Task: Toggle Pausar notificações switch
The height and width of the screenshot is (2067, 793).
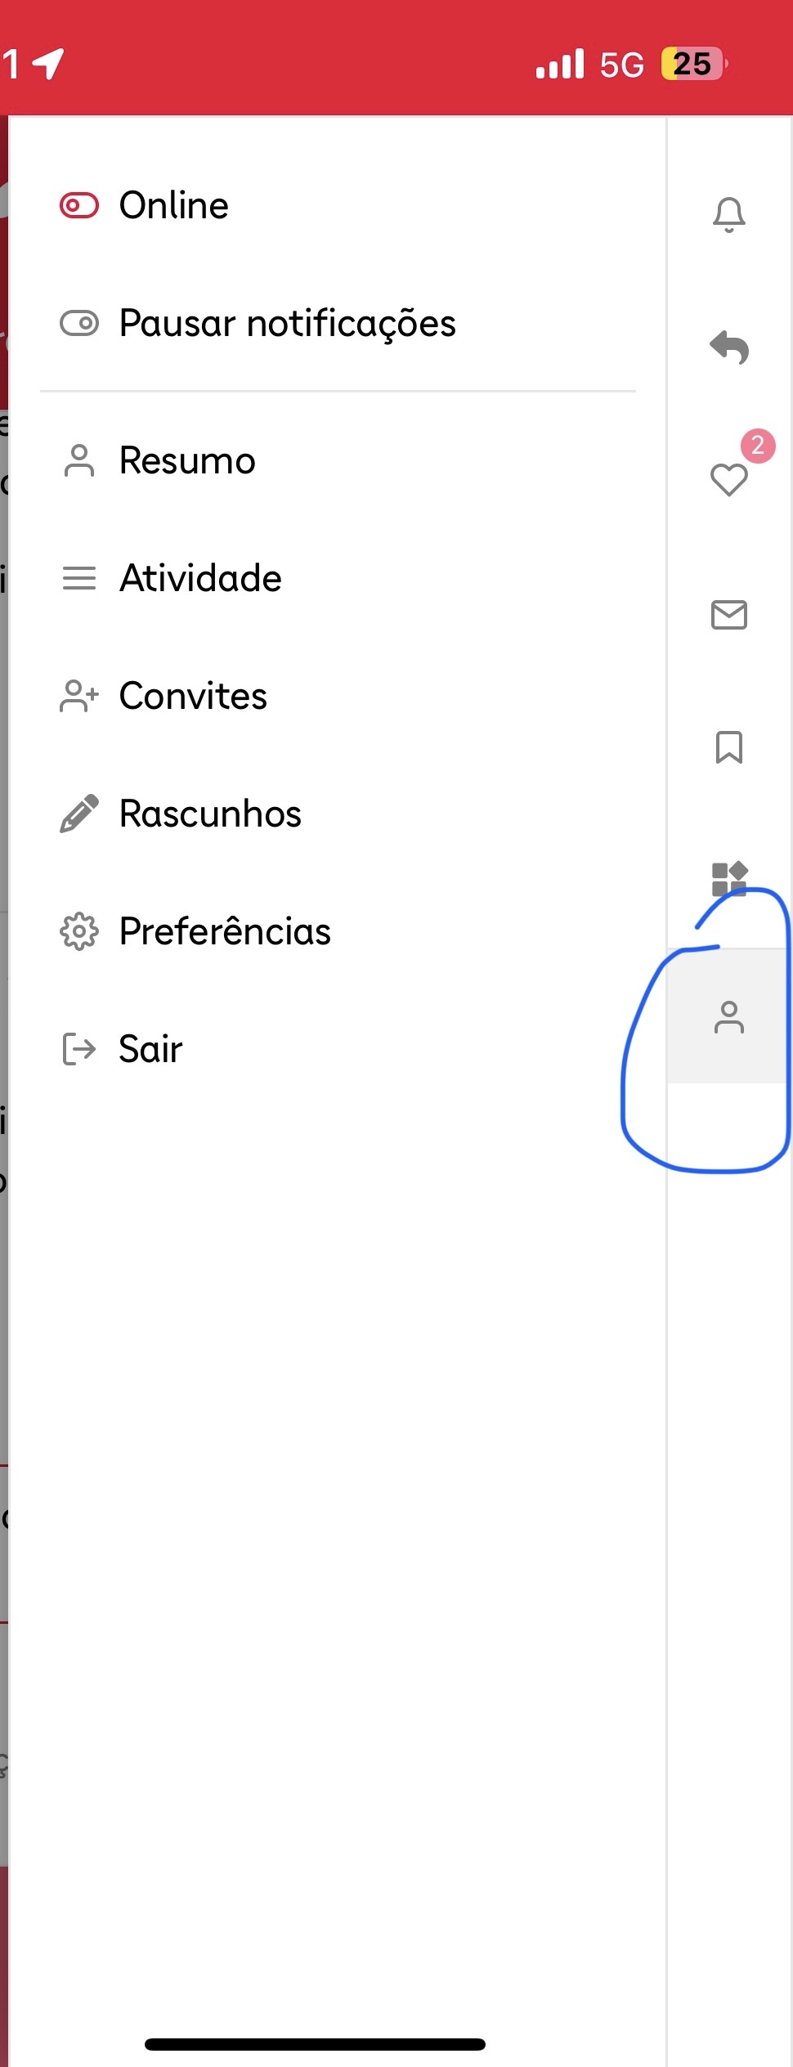Action: click(79, 323)
